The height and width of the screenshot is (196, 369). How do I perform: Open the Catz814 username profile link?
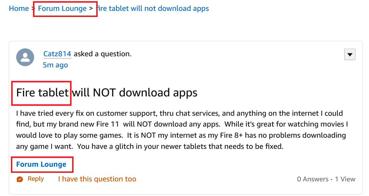coord(57,54)
